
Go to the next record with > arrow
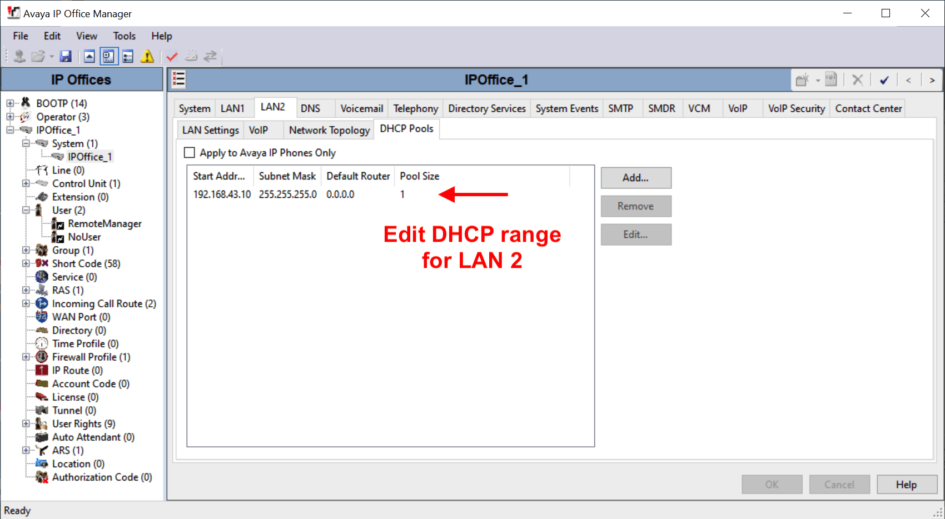932,80
